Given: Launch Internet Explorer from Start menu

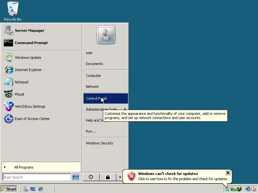Looking at the screenshot, I should click(x=41, y=70).
